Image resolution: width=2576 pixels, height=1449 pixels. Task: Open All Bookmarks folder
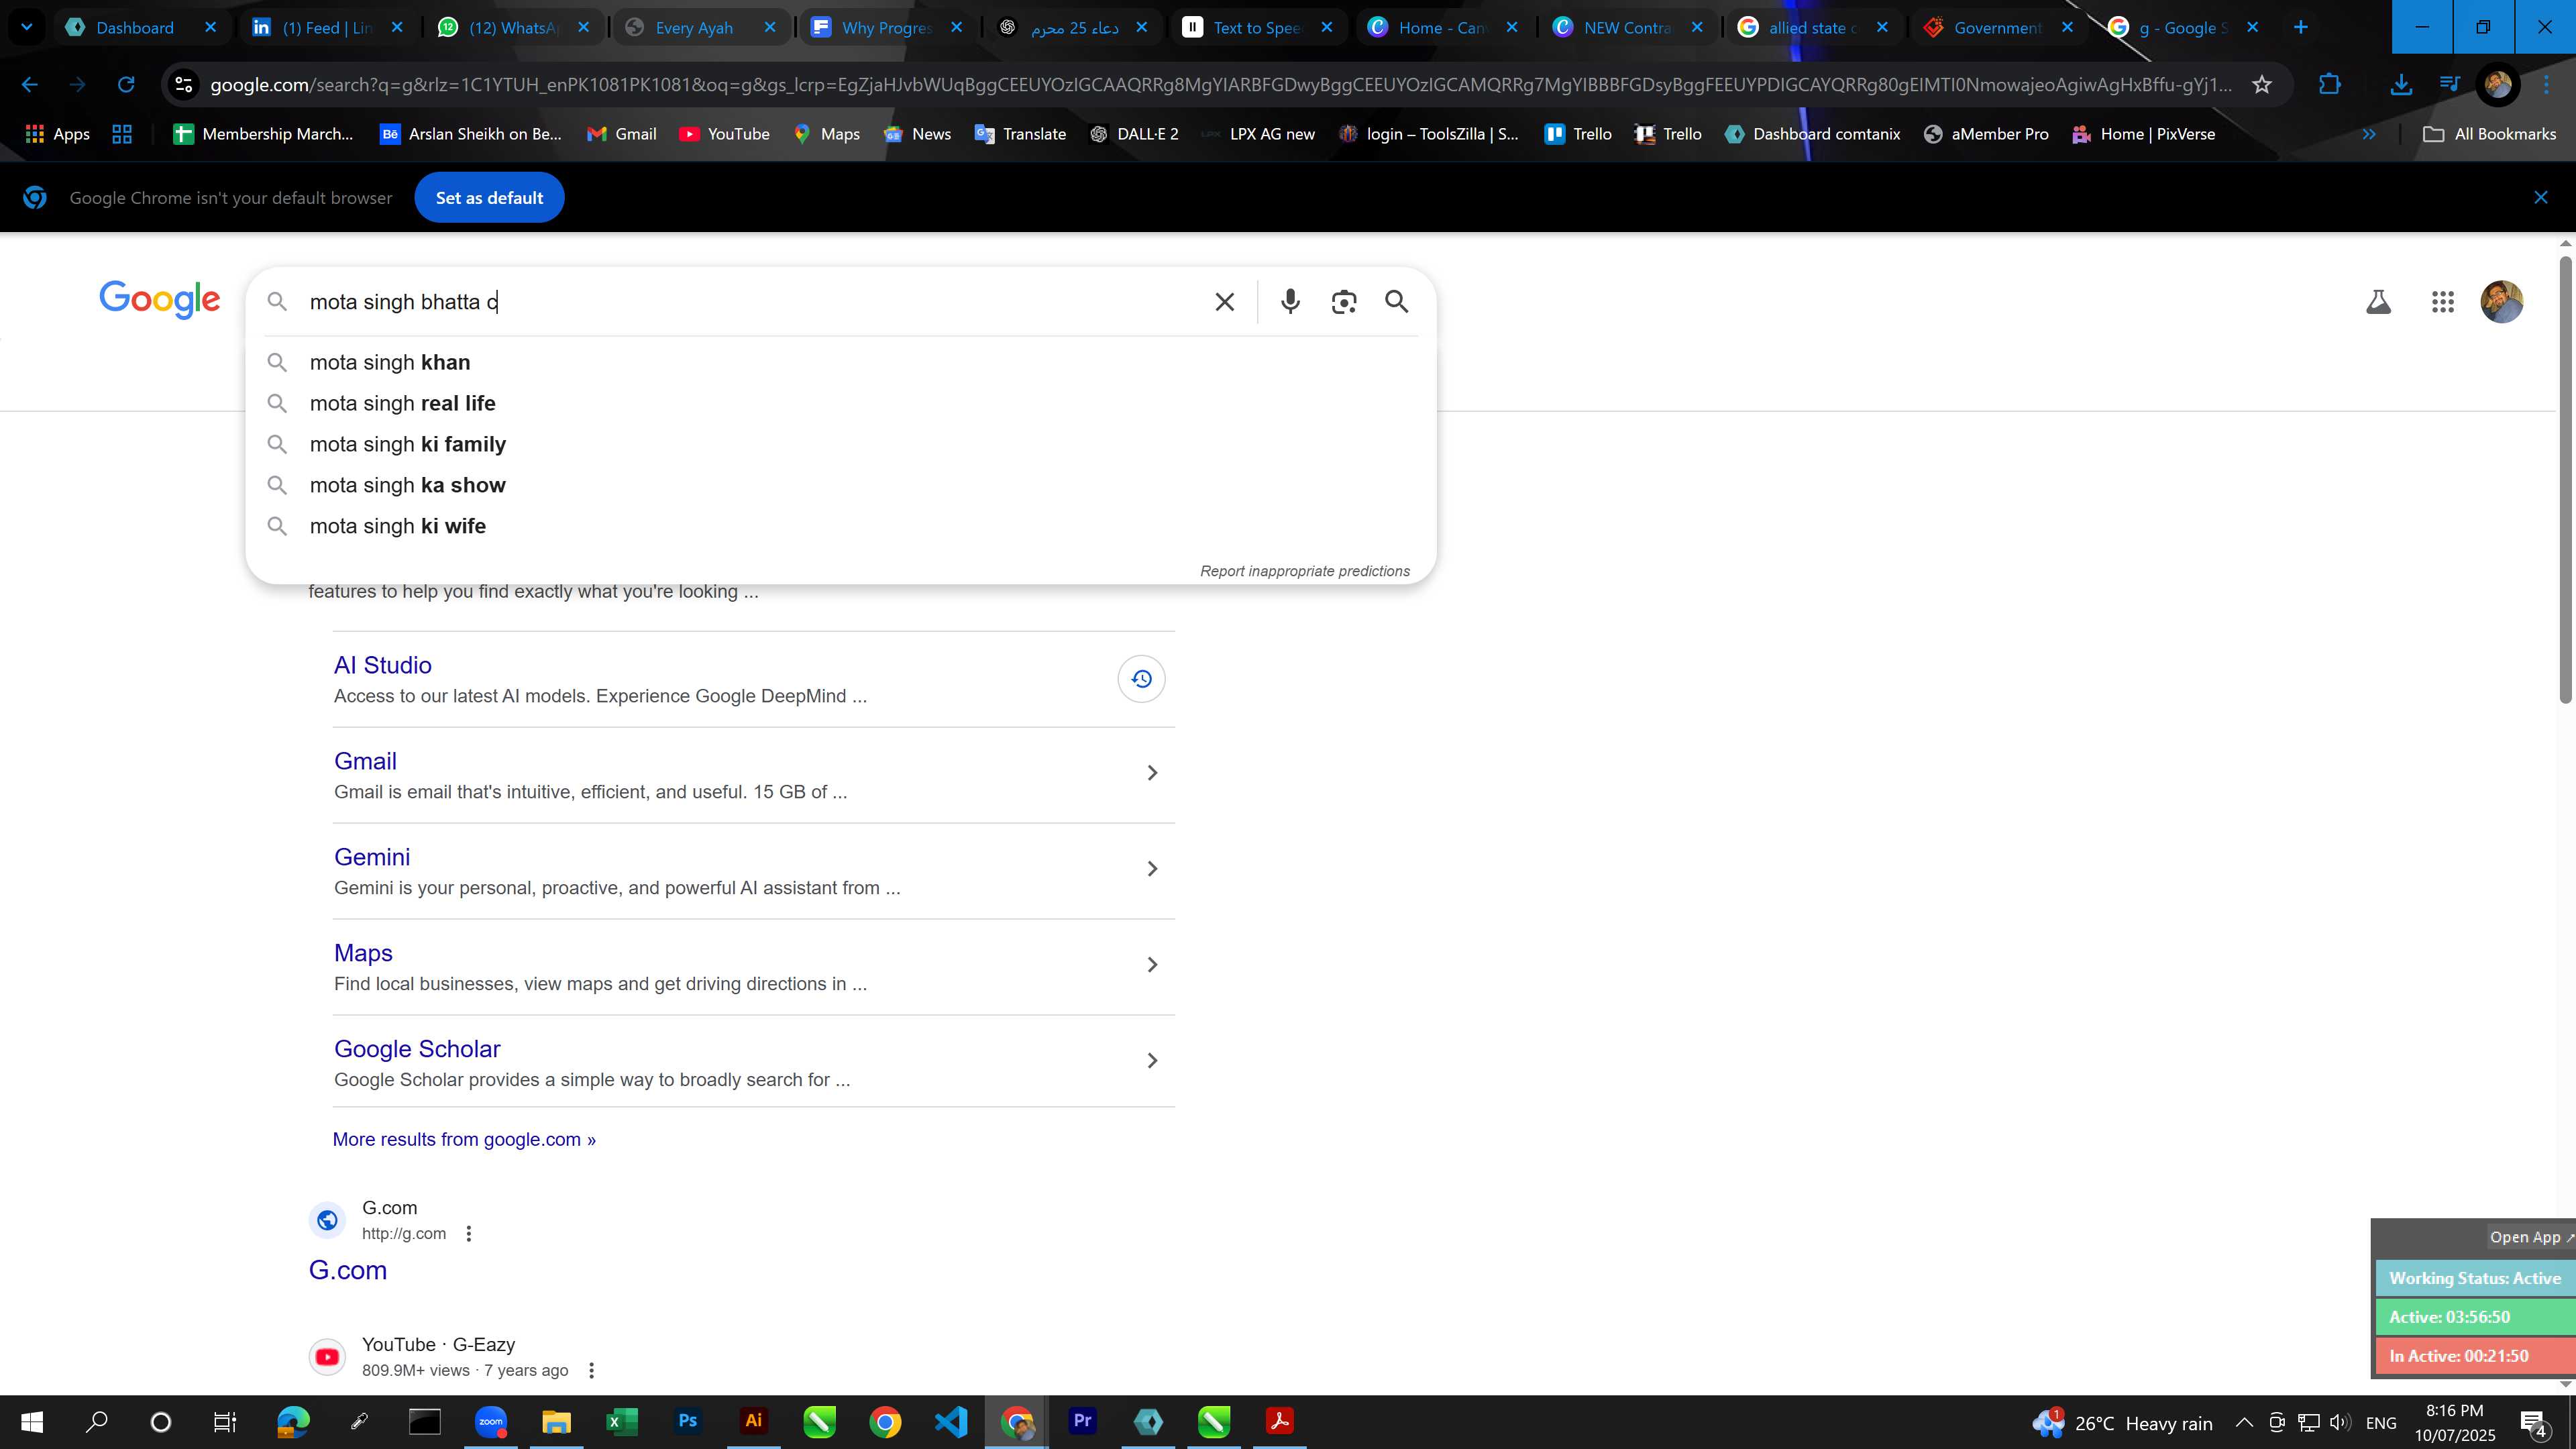pyautogui.click(x=2490, y=134)
